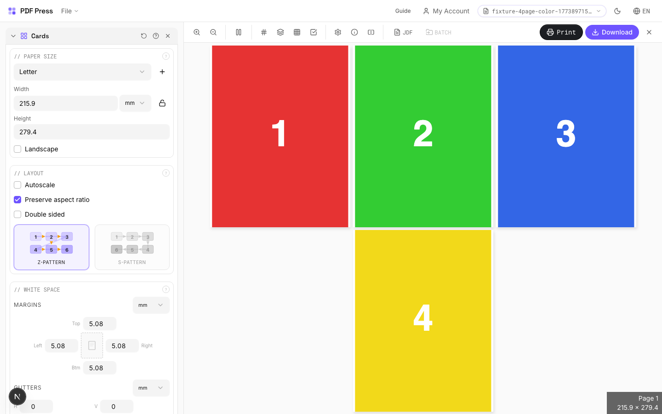Select the S-PATTERN layout thumbnail

point(132,247)
